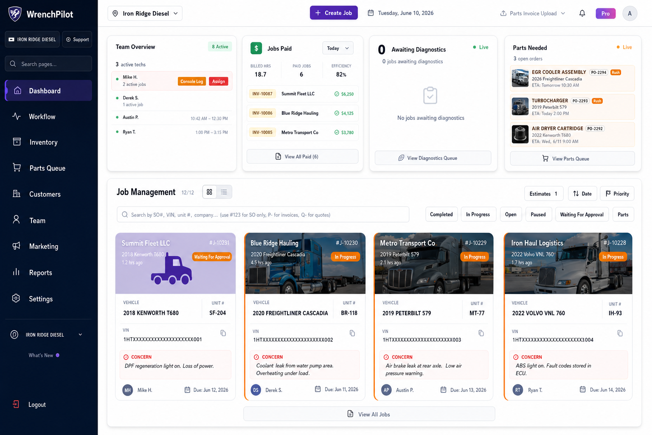Sort jobs by Date
This screenshot has height=435, width=652.
click(582, 194)
